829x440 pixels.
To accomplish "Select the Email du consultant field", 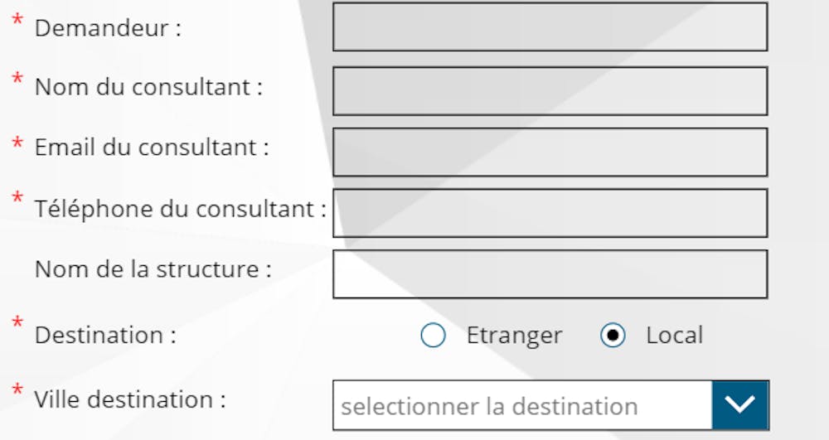I will [550, 152].
